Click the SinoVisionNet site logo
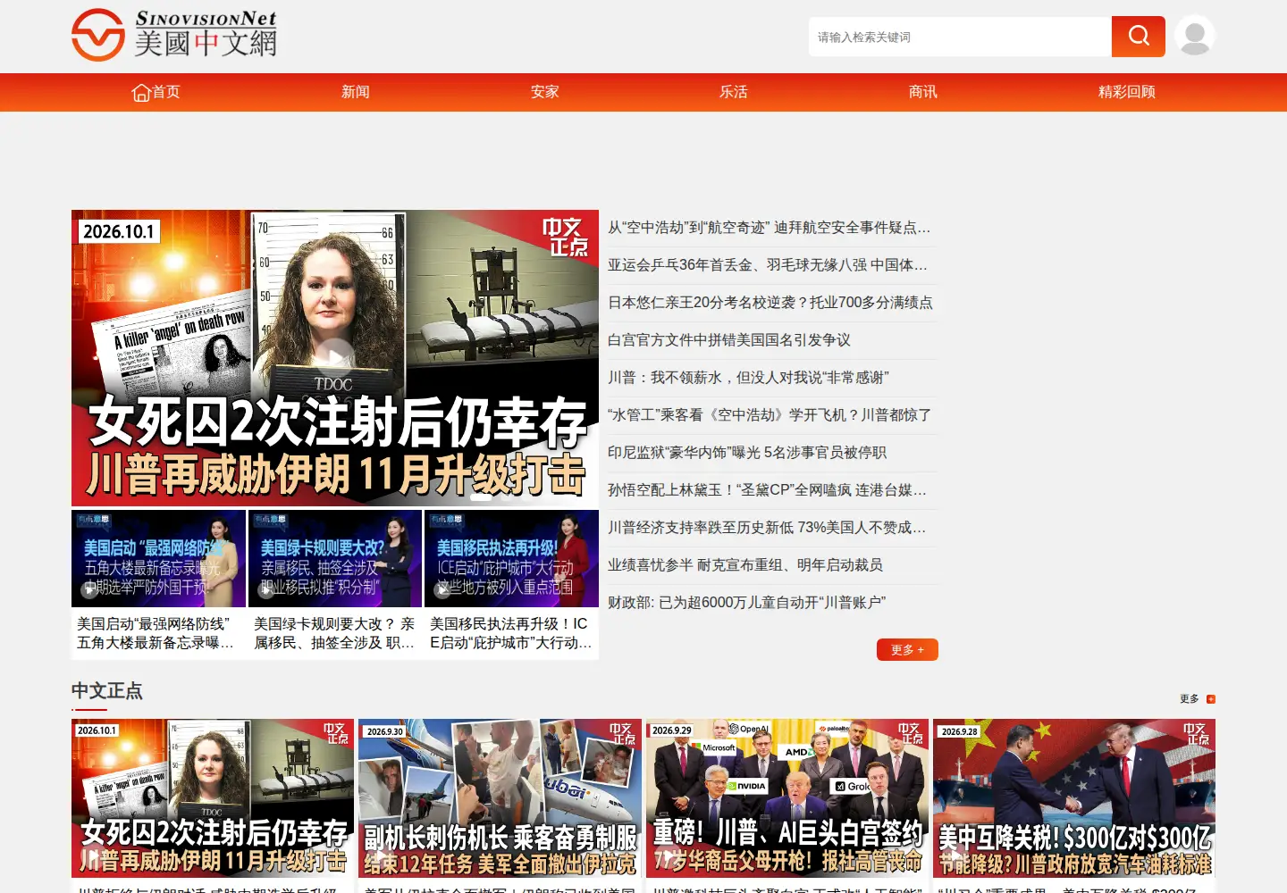 (174, 35)
